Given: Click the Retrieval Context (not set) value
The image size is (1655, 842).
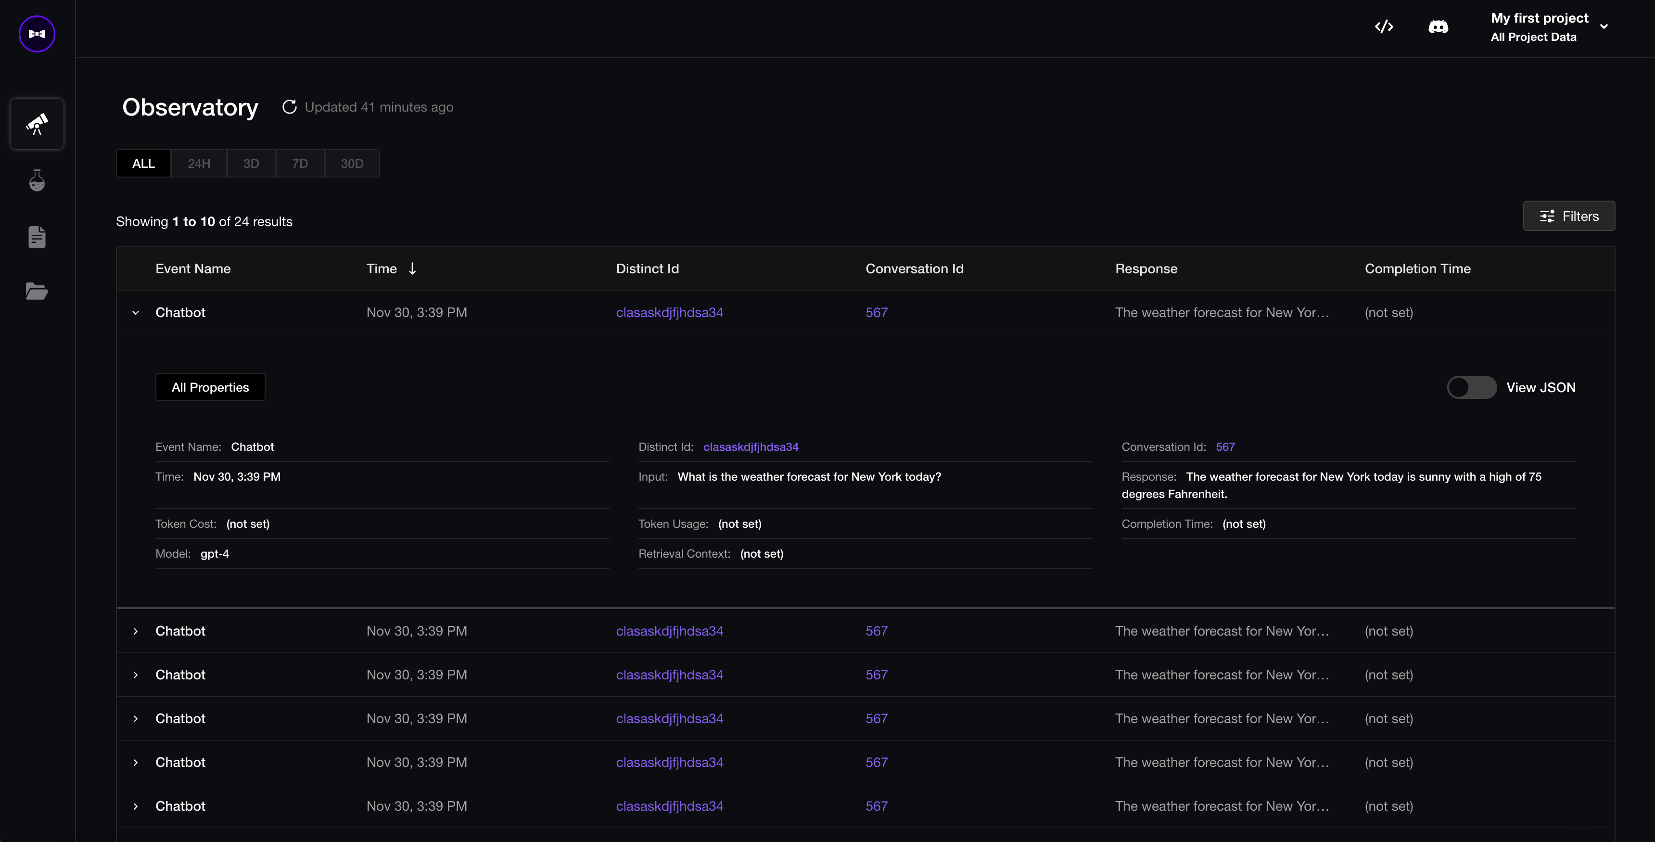Looking at the screenshot, I should 761,553.
